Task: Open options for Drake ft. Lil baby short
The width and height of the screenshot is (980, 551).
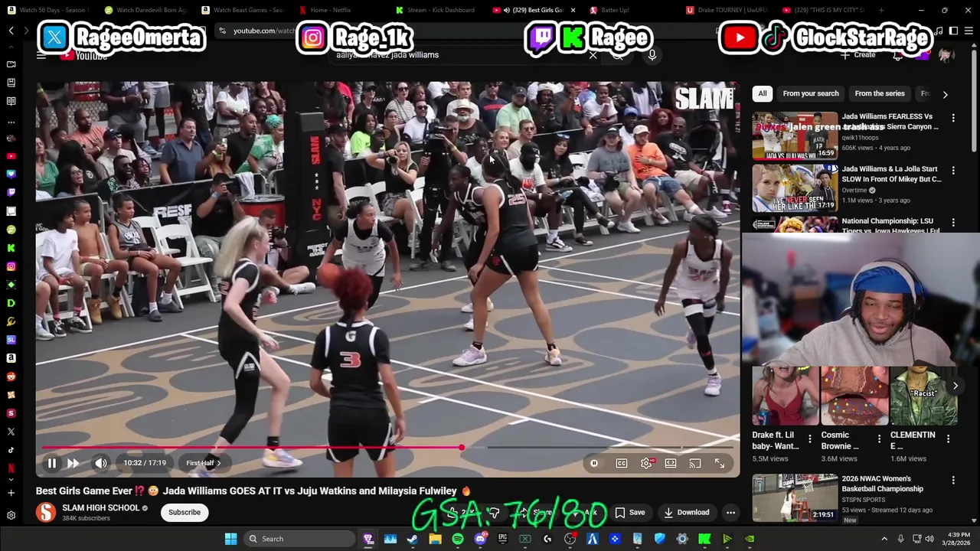Action: pyautogui.click(x=810, y=439)
